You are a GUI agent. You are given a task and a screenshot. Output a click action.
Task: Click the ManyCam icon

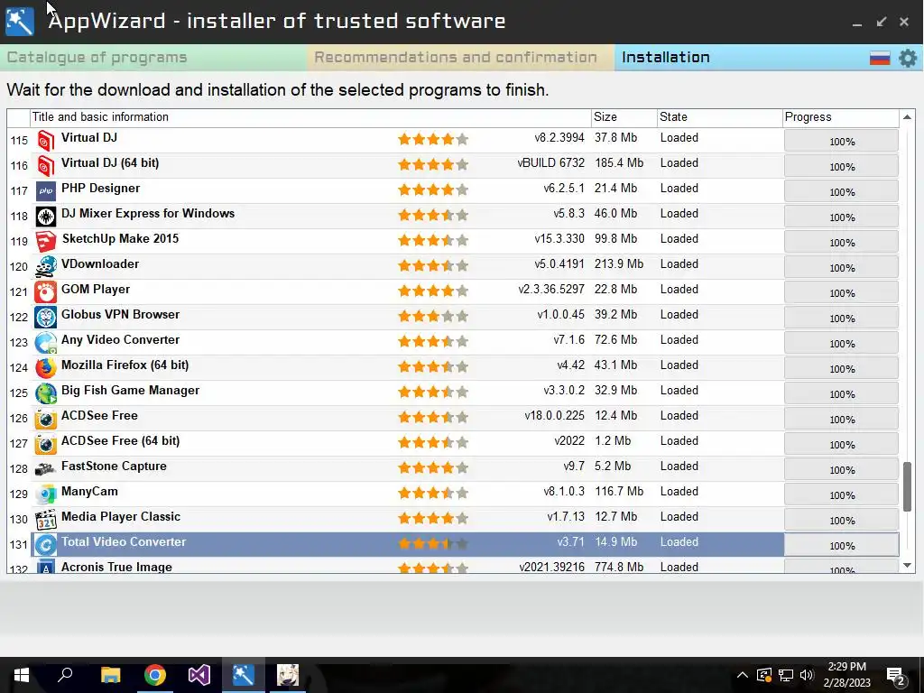pyautogui.click(x=45, y=495)
